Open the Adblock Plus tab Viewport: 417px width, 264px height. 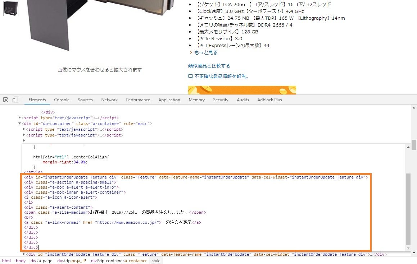(x=269, y=99)
